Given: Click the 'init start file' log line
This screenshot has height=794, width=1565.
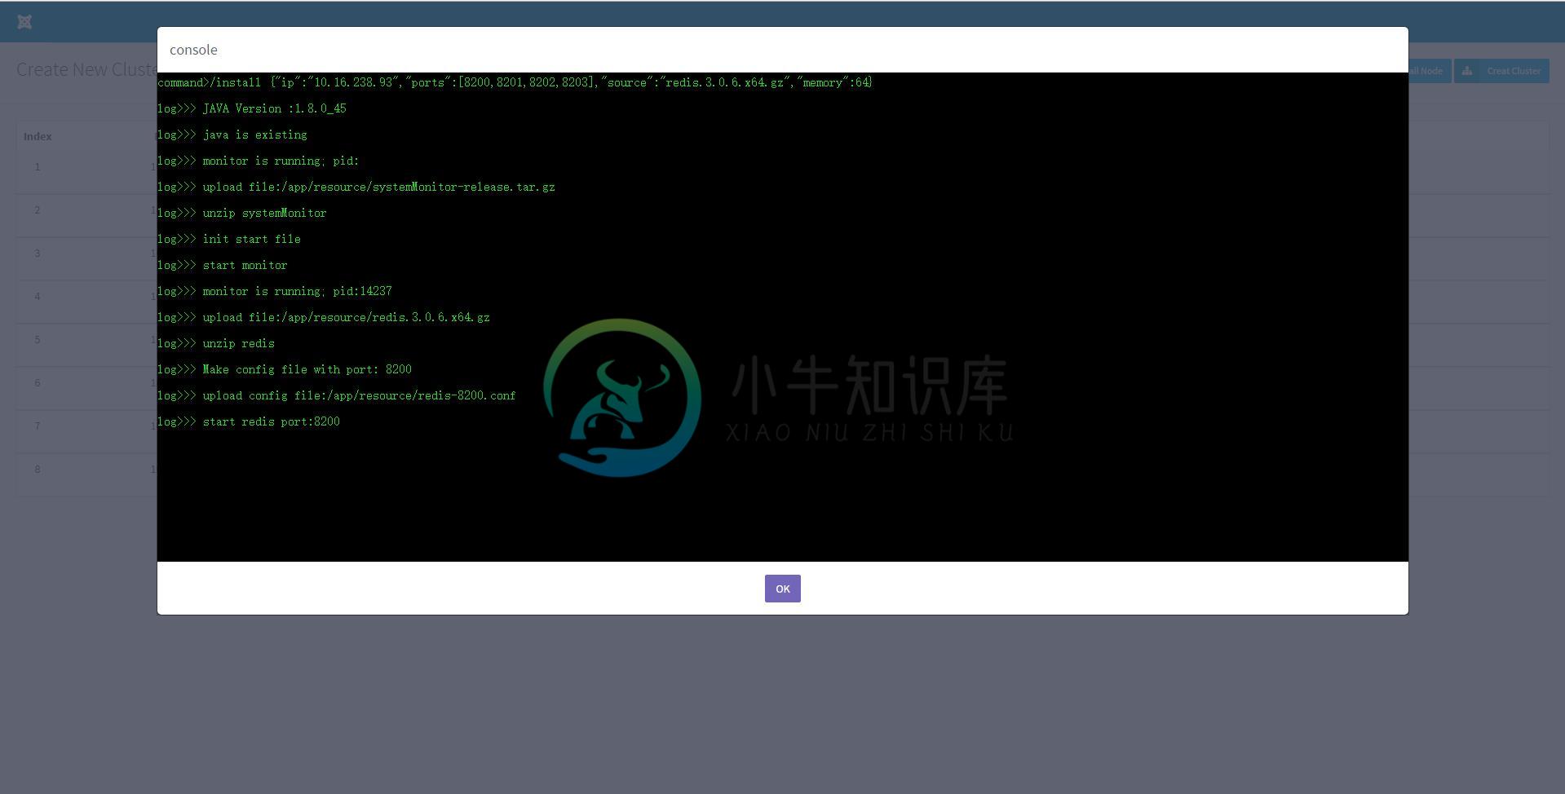Looking at the screenshot, I should pos(229,239).
